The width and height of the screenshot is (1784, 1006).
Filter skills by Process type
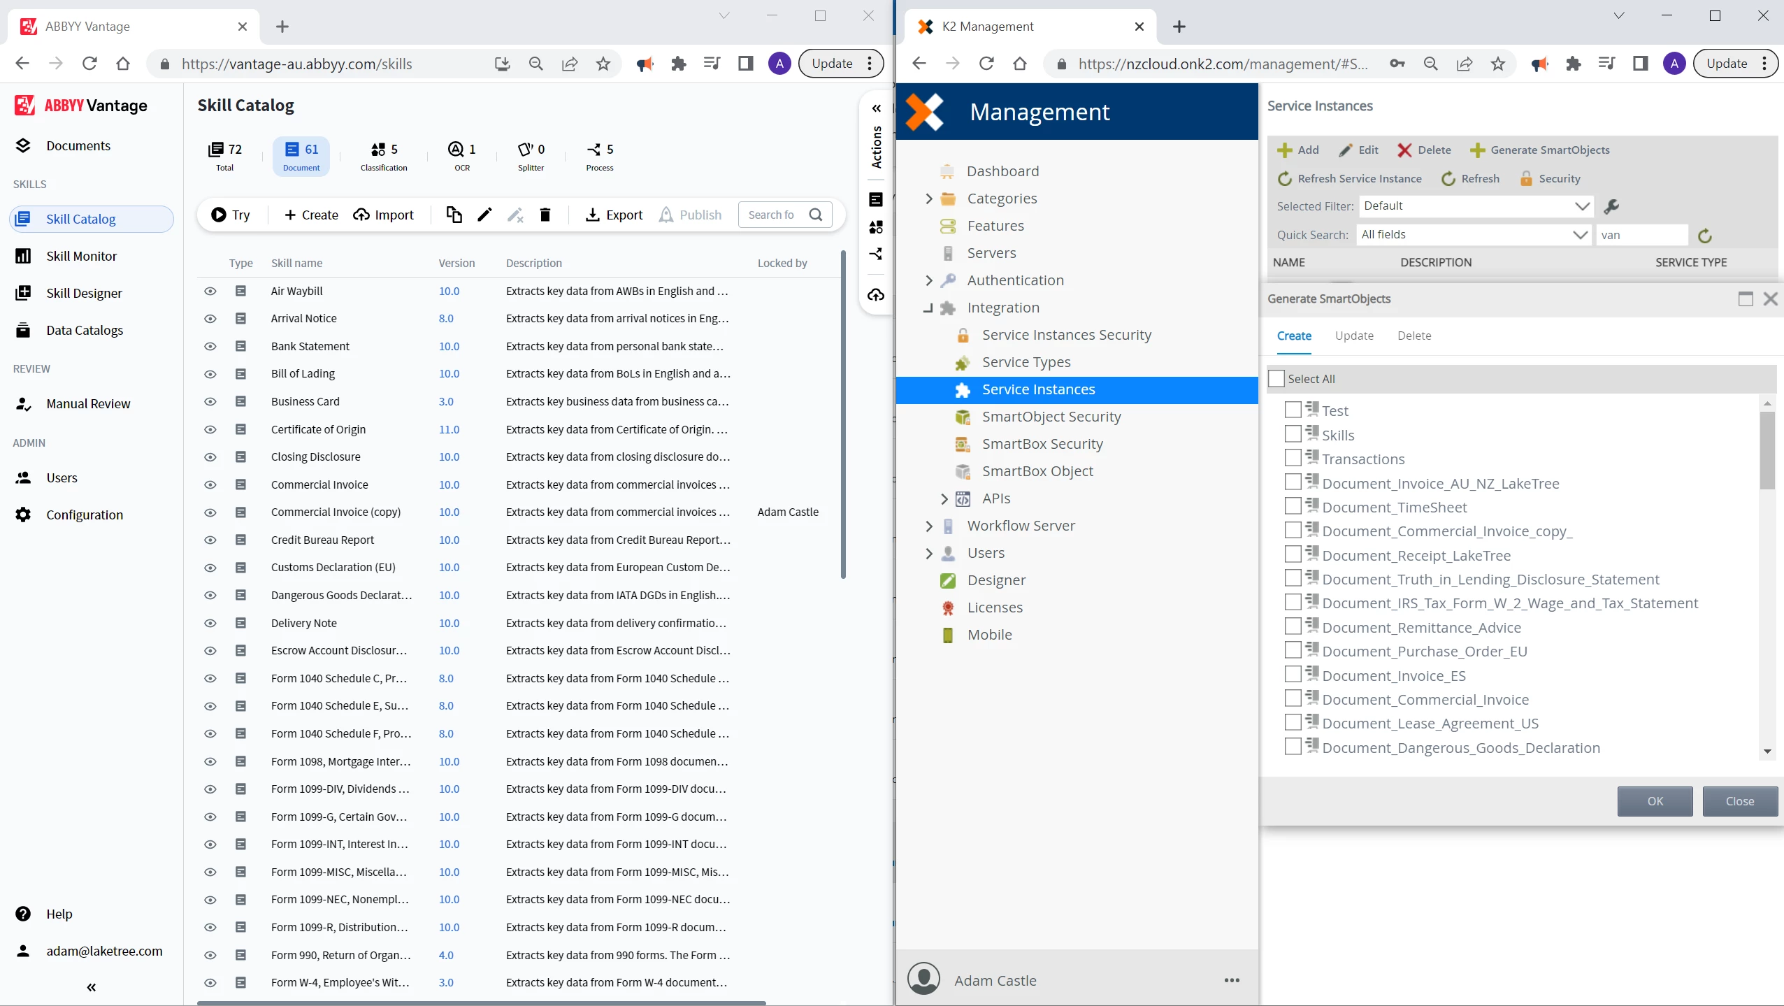[600, 156]
